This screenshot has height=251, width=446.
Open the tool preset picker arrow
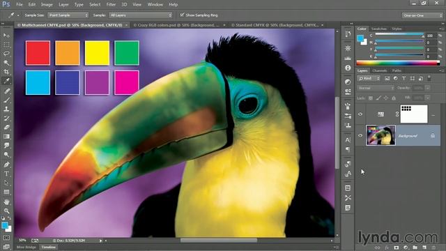click(x=18, y=15)
